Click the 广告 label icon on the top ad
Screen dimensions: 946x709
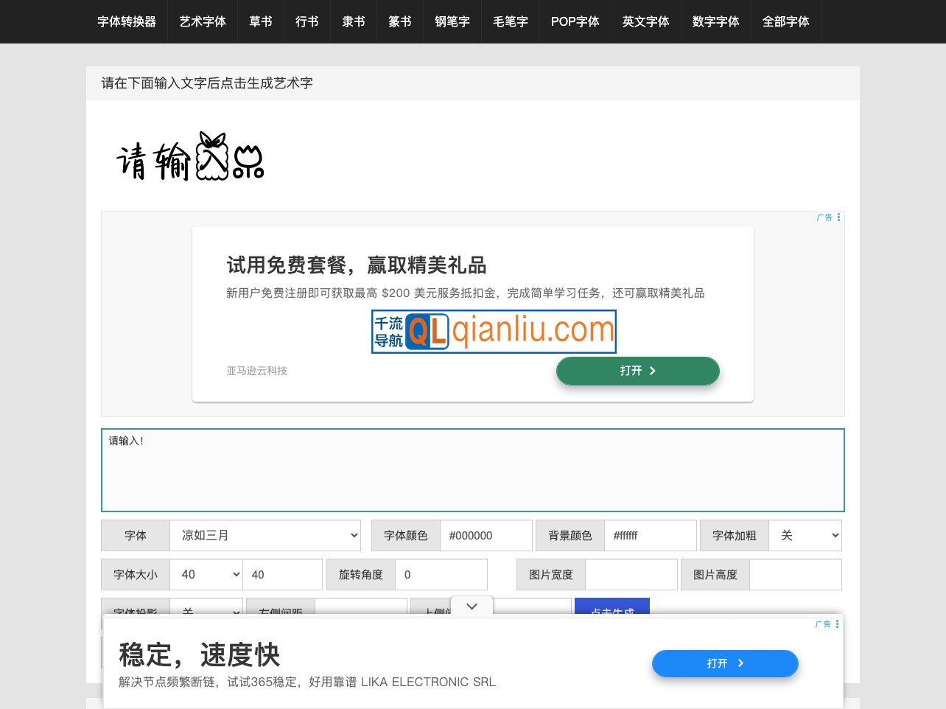824,217
